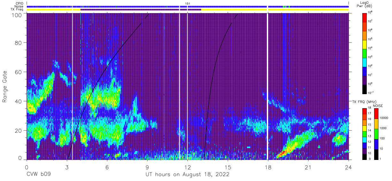
Task: Click the "40" range gate tick label
Action: click(18, 101)
